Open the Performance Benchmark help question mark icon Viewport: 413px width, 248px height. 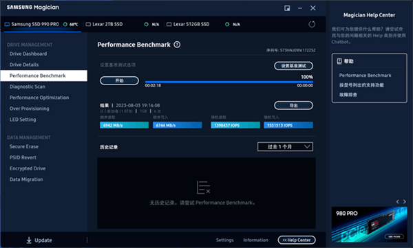(x=178, y=45)
